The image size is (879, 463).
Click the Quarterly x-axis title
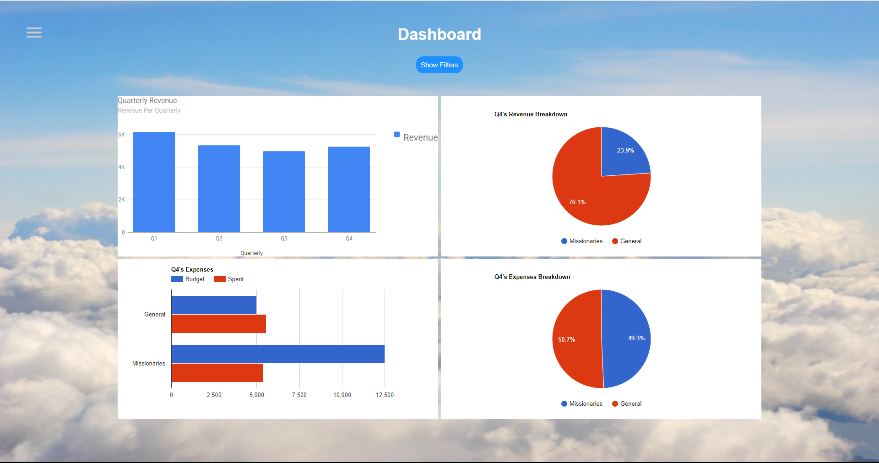pyautogui.click(x=251, y=253)
